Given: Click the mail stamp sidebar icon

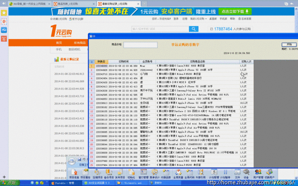Looking at the screenshot, I should 4,21.
